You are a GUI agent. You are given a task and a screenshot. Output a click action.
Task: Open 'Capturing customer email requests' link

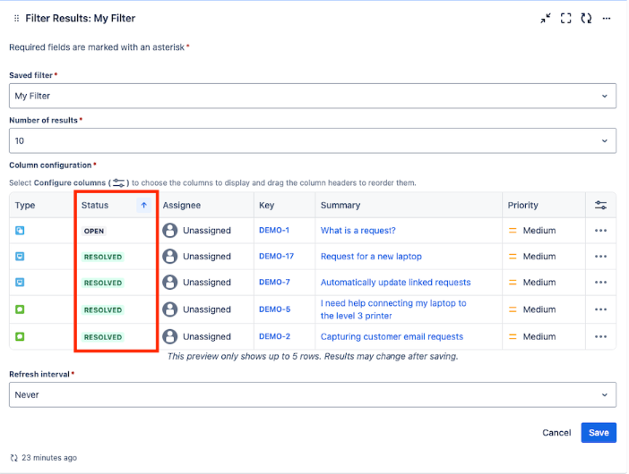click(392, 336)
